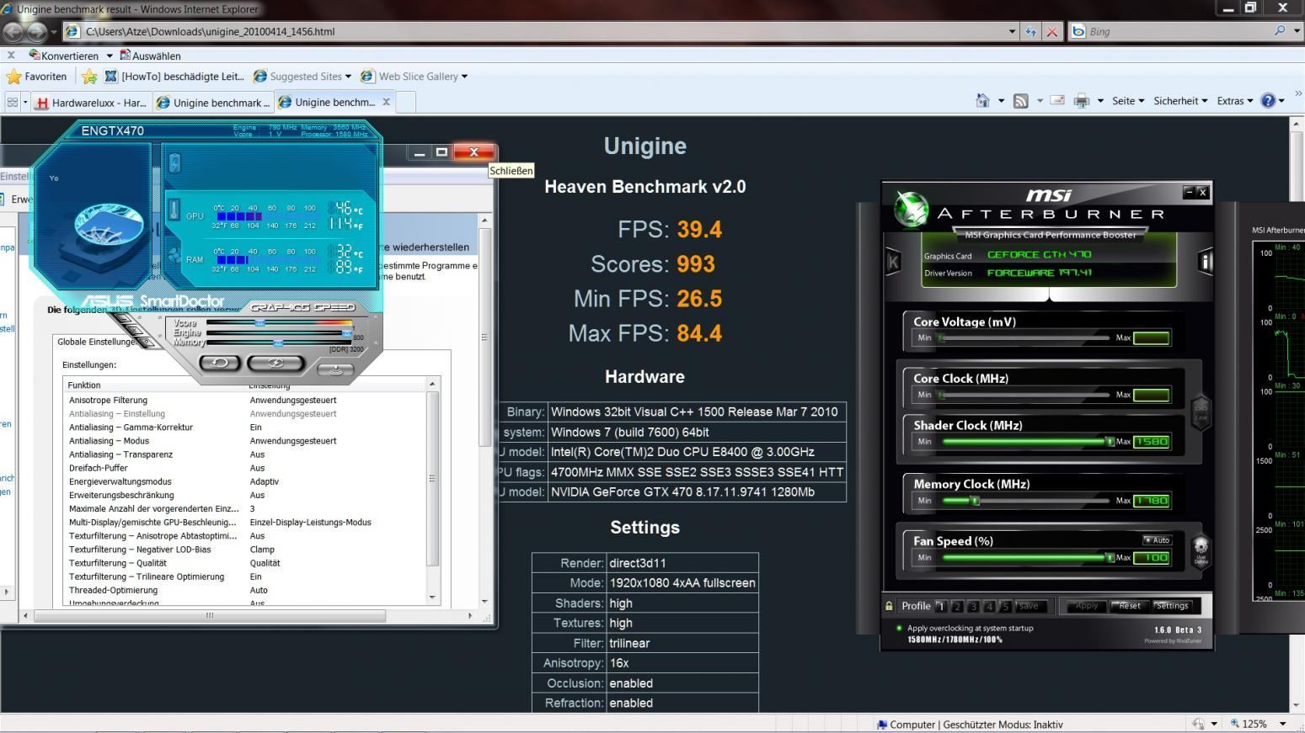Click SmartDoctor reset circular arrow button

220,363
